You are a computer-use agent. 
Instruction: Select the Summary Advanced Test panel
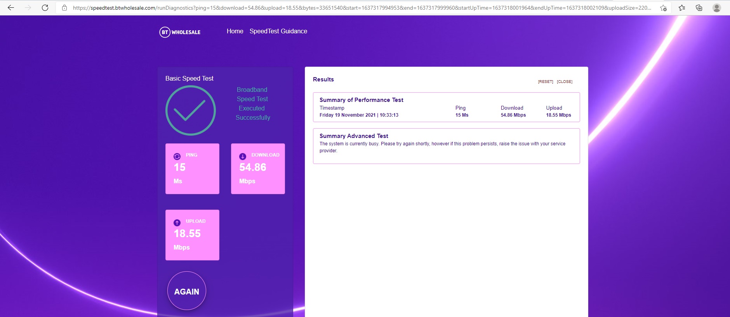coord(446,146)
